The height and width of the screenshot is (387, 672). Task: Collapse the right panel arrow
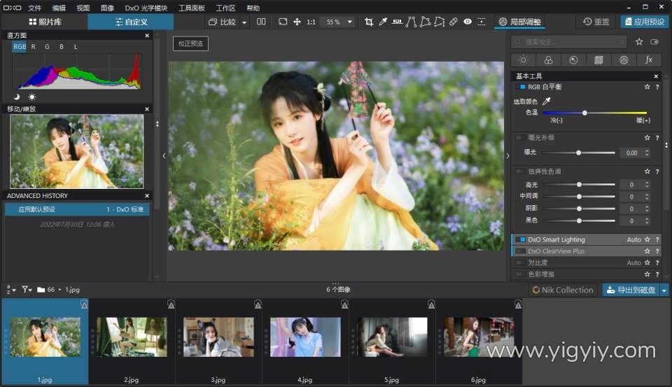point(508,155)
